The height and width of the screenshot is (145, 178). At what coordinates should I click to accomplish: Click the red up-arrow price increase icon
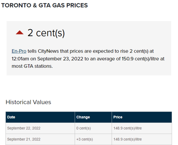coord(20,33)
